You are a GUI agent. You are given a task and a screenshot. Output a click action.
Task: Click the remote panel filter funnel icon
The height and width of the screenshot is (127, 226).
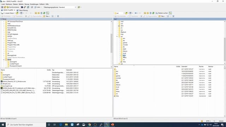(x=173, y=16)
